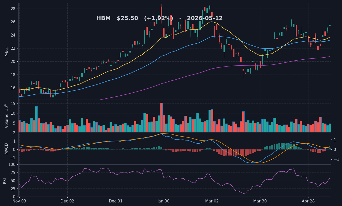This screenshot has width=342, height=206.
Task: Click the RSI 100 axis tick
Action: coord(12,164)
